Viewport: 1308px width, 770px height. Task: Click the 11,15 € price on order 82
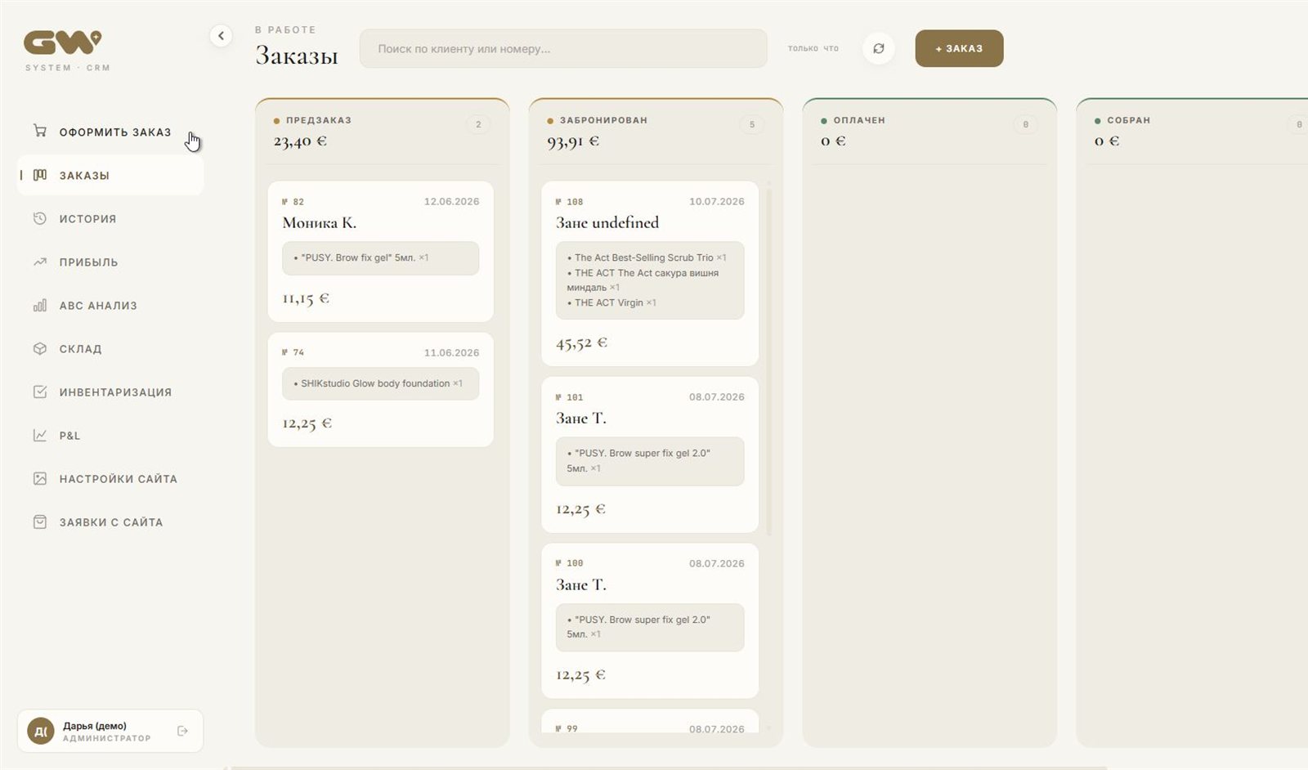pos(306,298)
